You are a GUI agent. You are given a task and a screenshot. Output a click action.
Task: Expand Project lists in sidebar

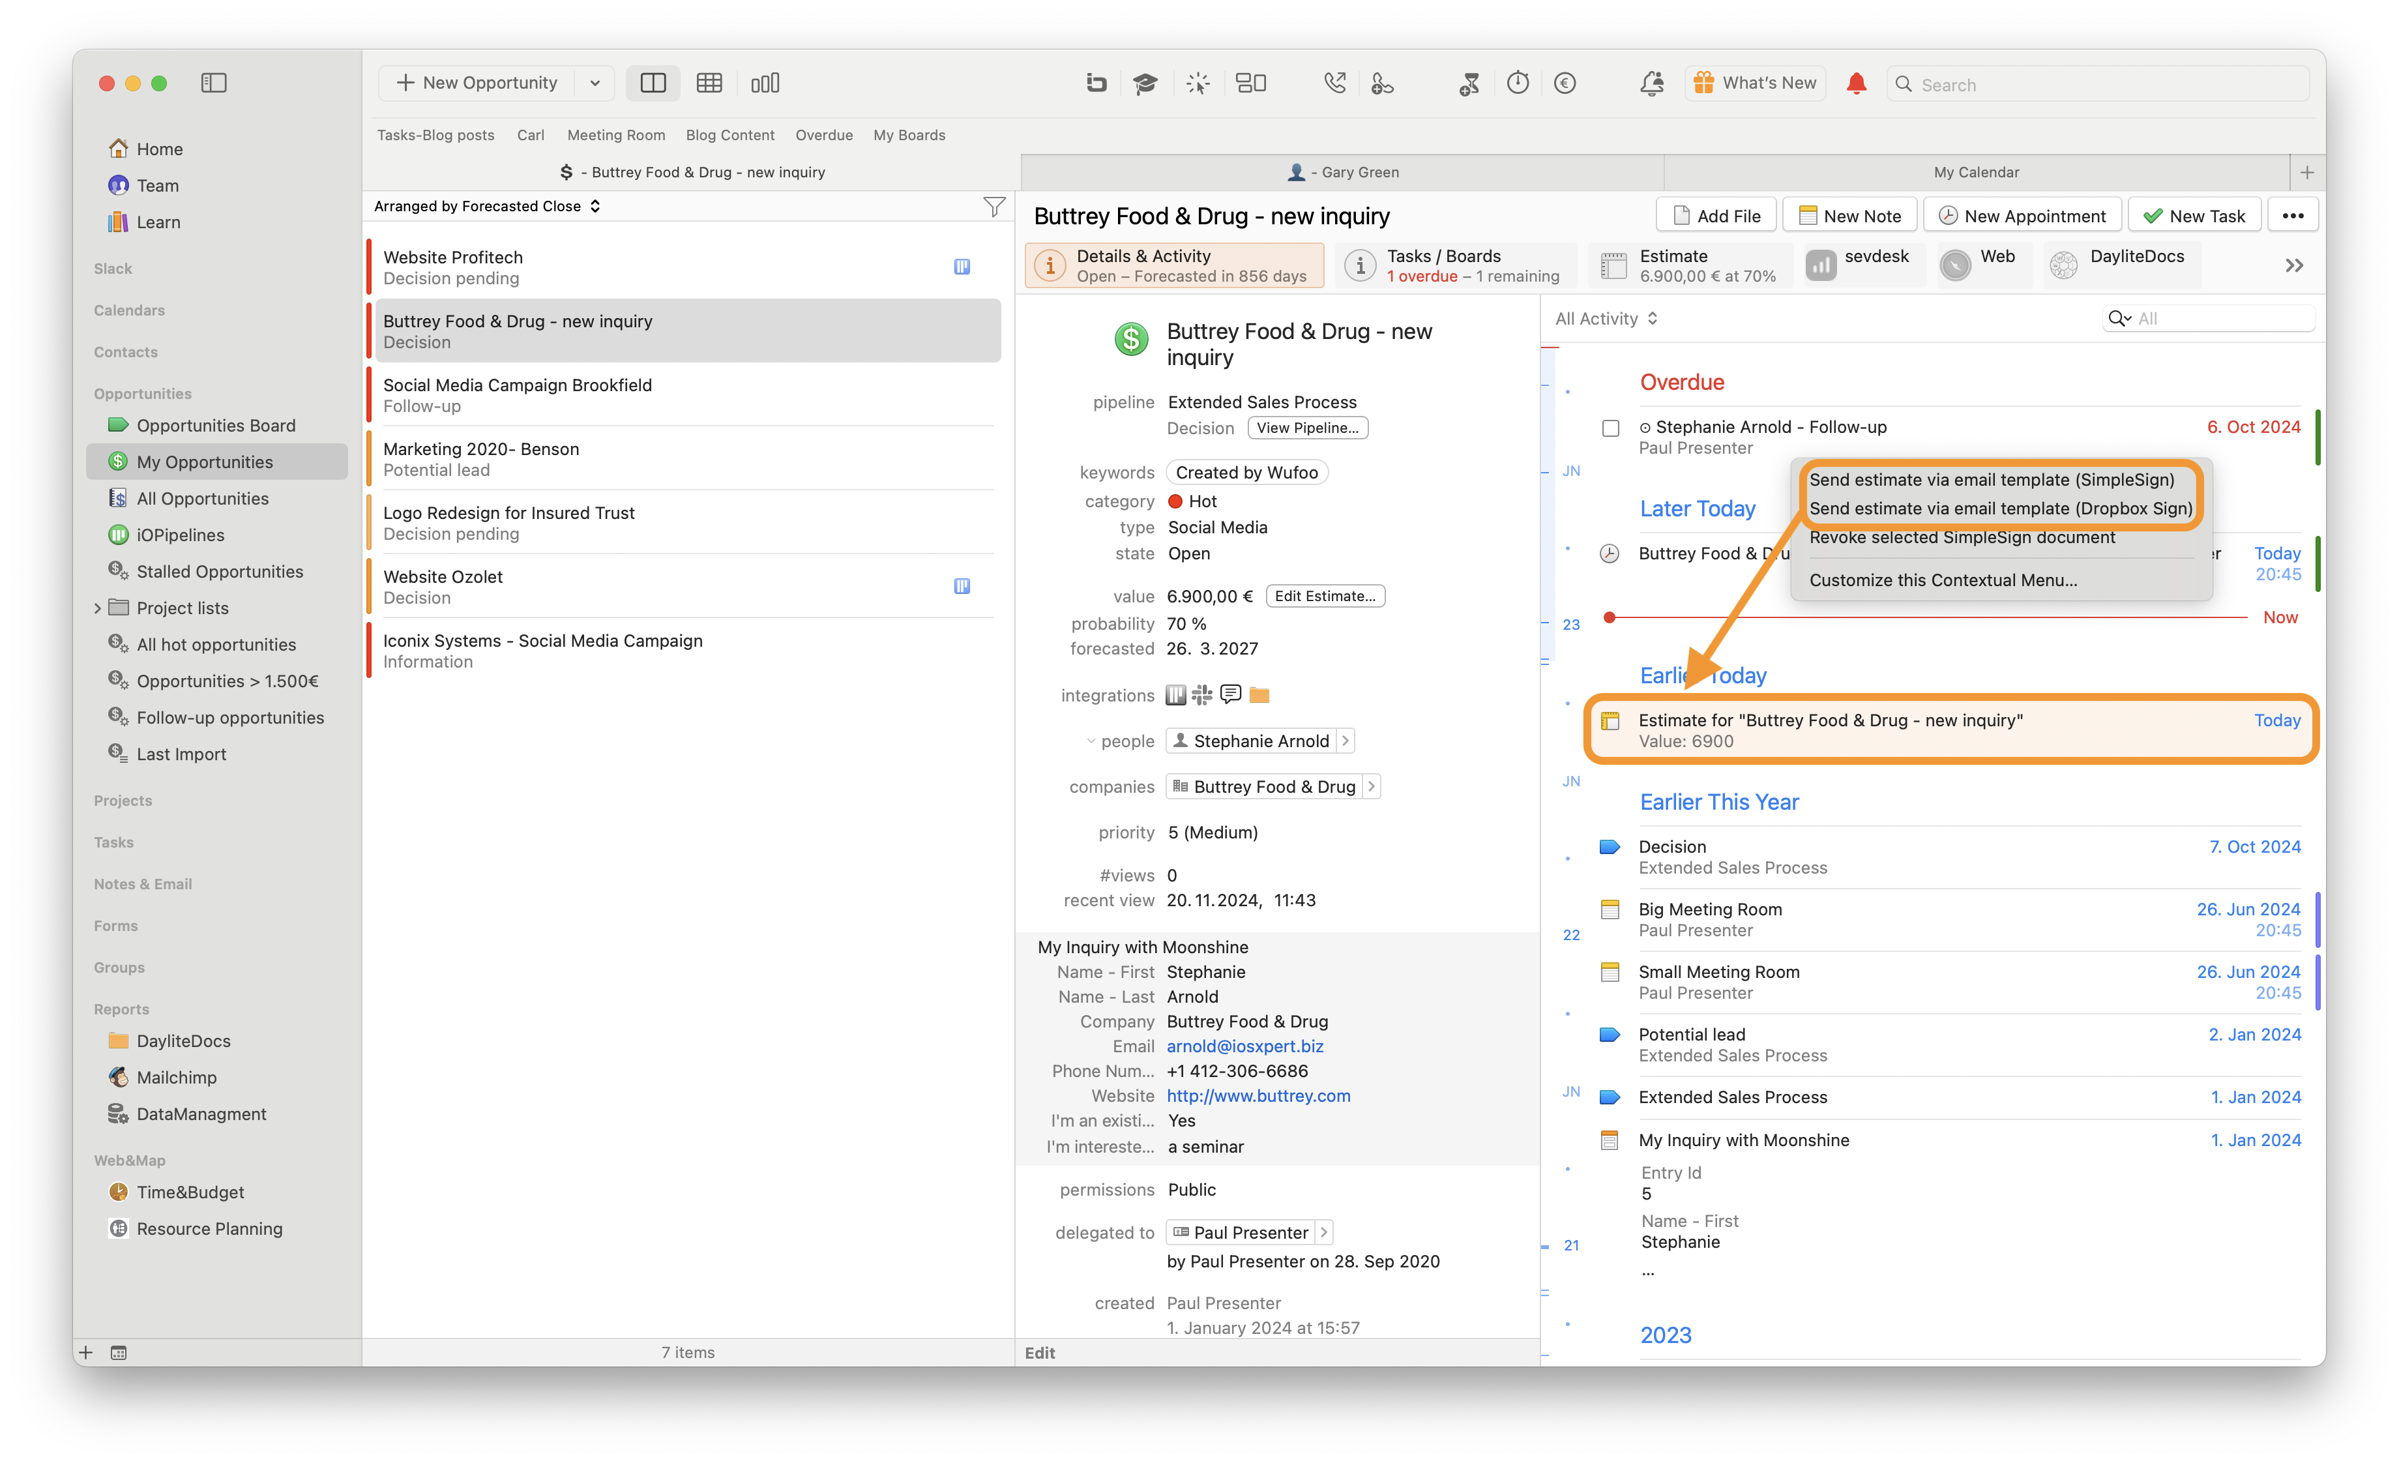97,608
